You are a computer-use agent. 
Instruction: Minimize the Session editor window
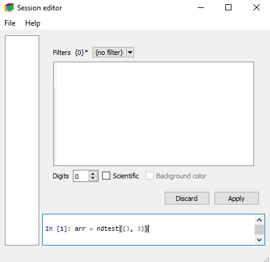click(x=201, y=8)
